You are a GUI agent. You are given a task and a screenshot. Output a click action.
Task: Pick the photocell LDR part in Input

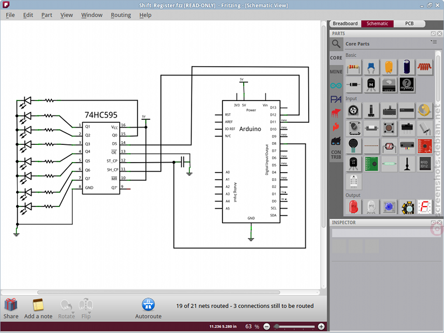389,146
